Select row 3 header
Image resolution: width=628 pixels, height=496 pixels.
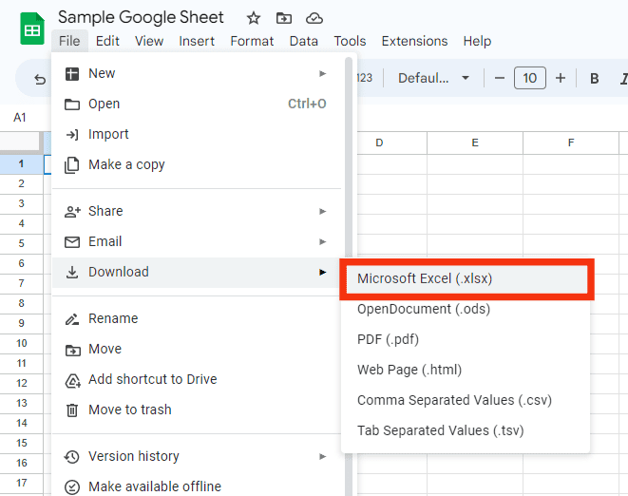[22, 203]
